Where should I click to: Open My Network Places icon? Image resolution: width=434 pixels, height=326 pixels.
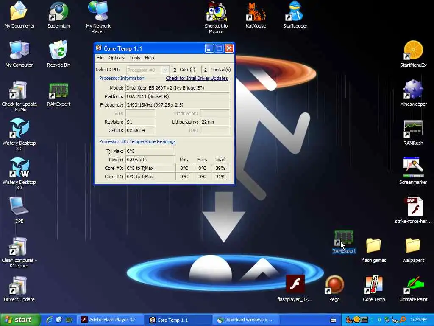98,17
